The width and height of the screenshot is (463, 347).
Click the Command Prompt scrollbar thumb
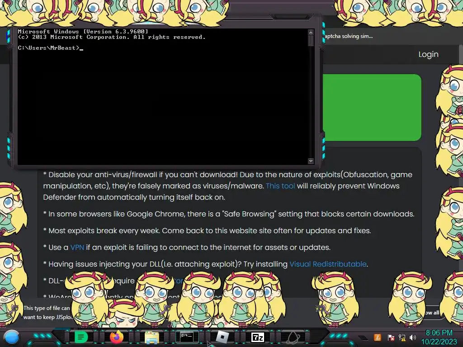point(311,41)
